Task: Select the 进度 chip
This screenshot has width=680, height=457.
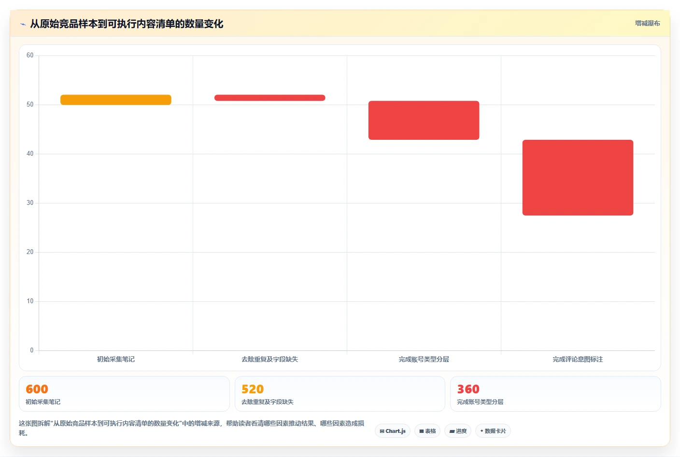Action: point(458,431)
